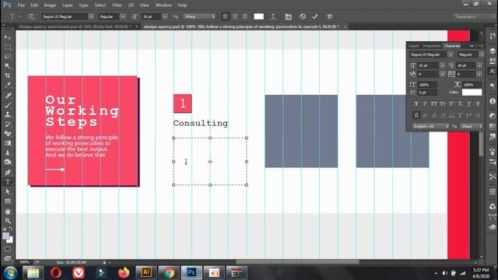Select the Lasso tool
The image size is (498, 280).
[x=8, y=57]
